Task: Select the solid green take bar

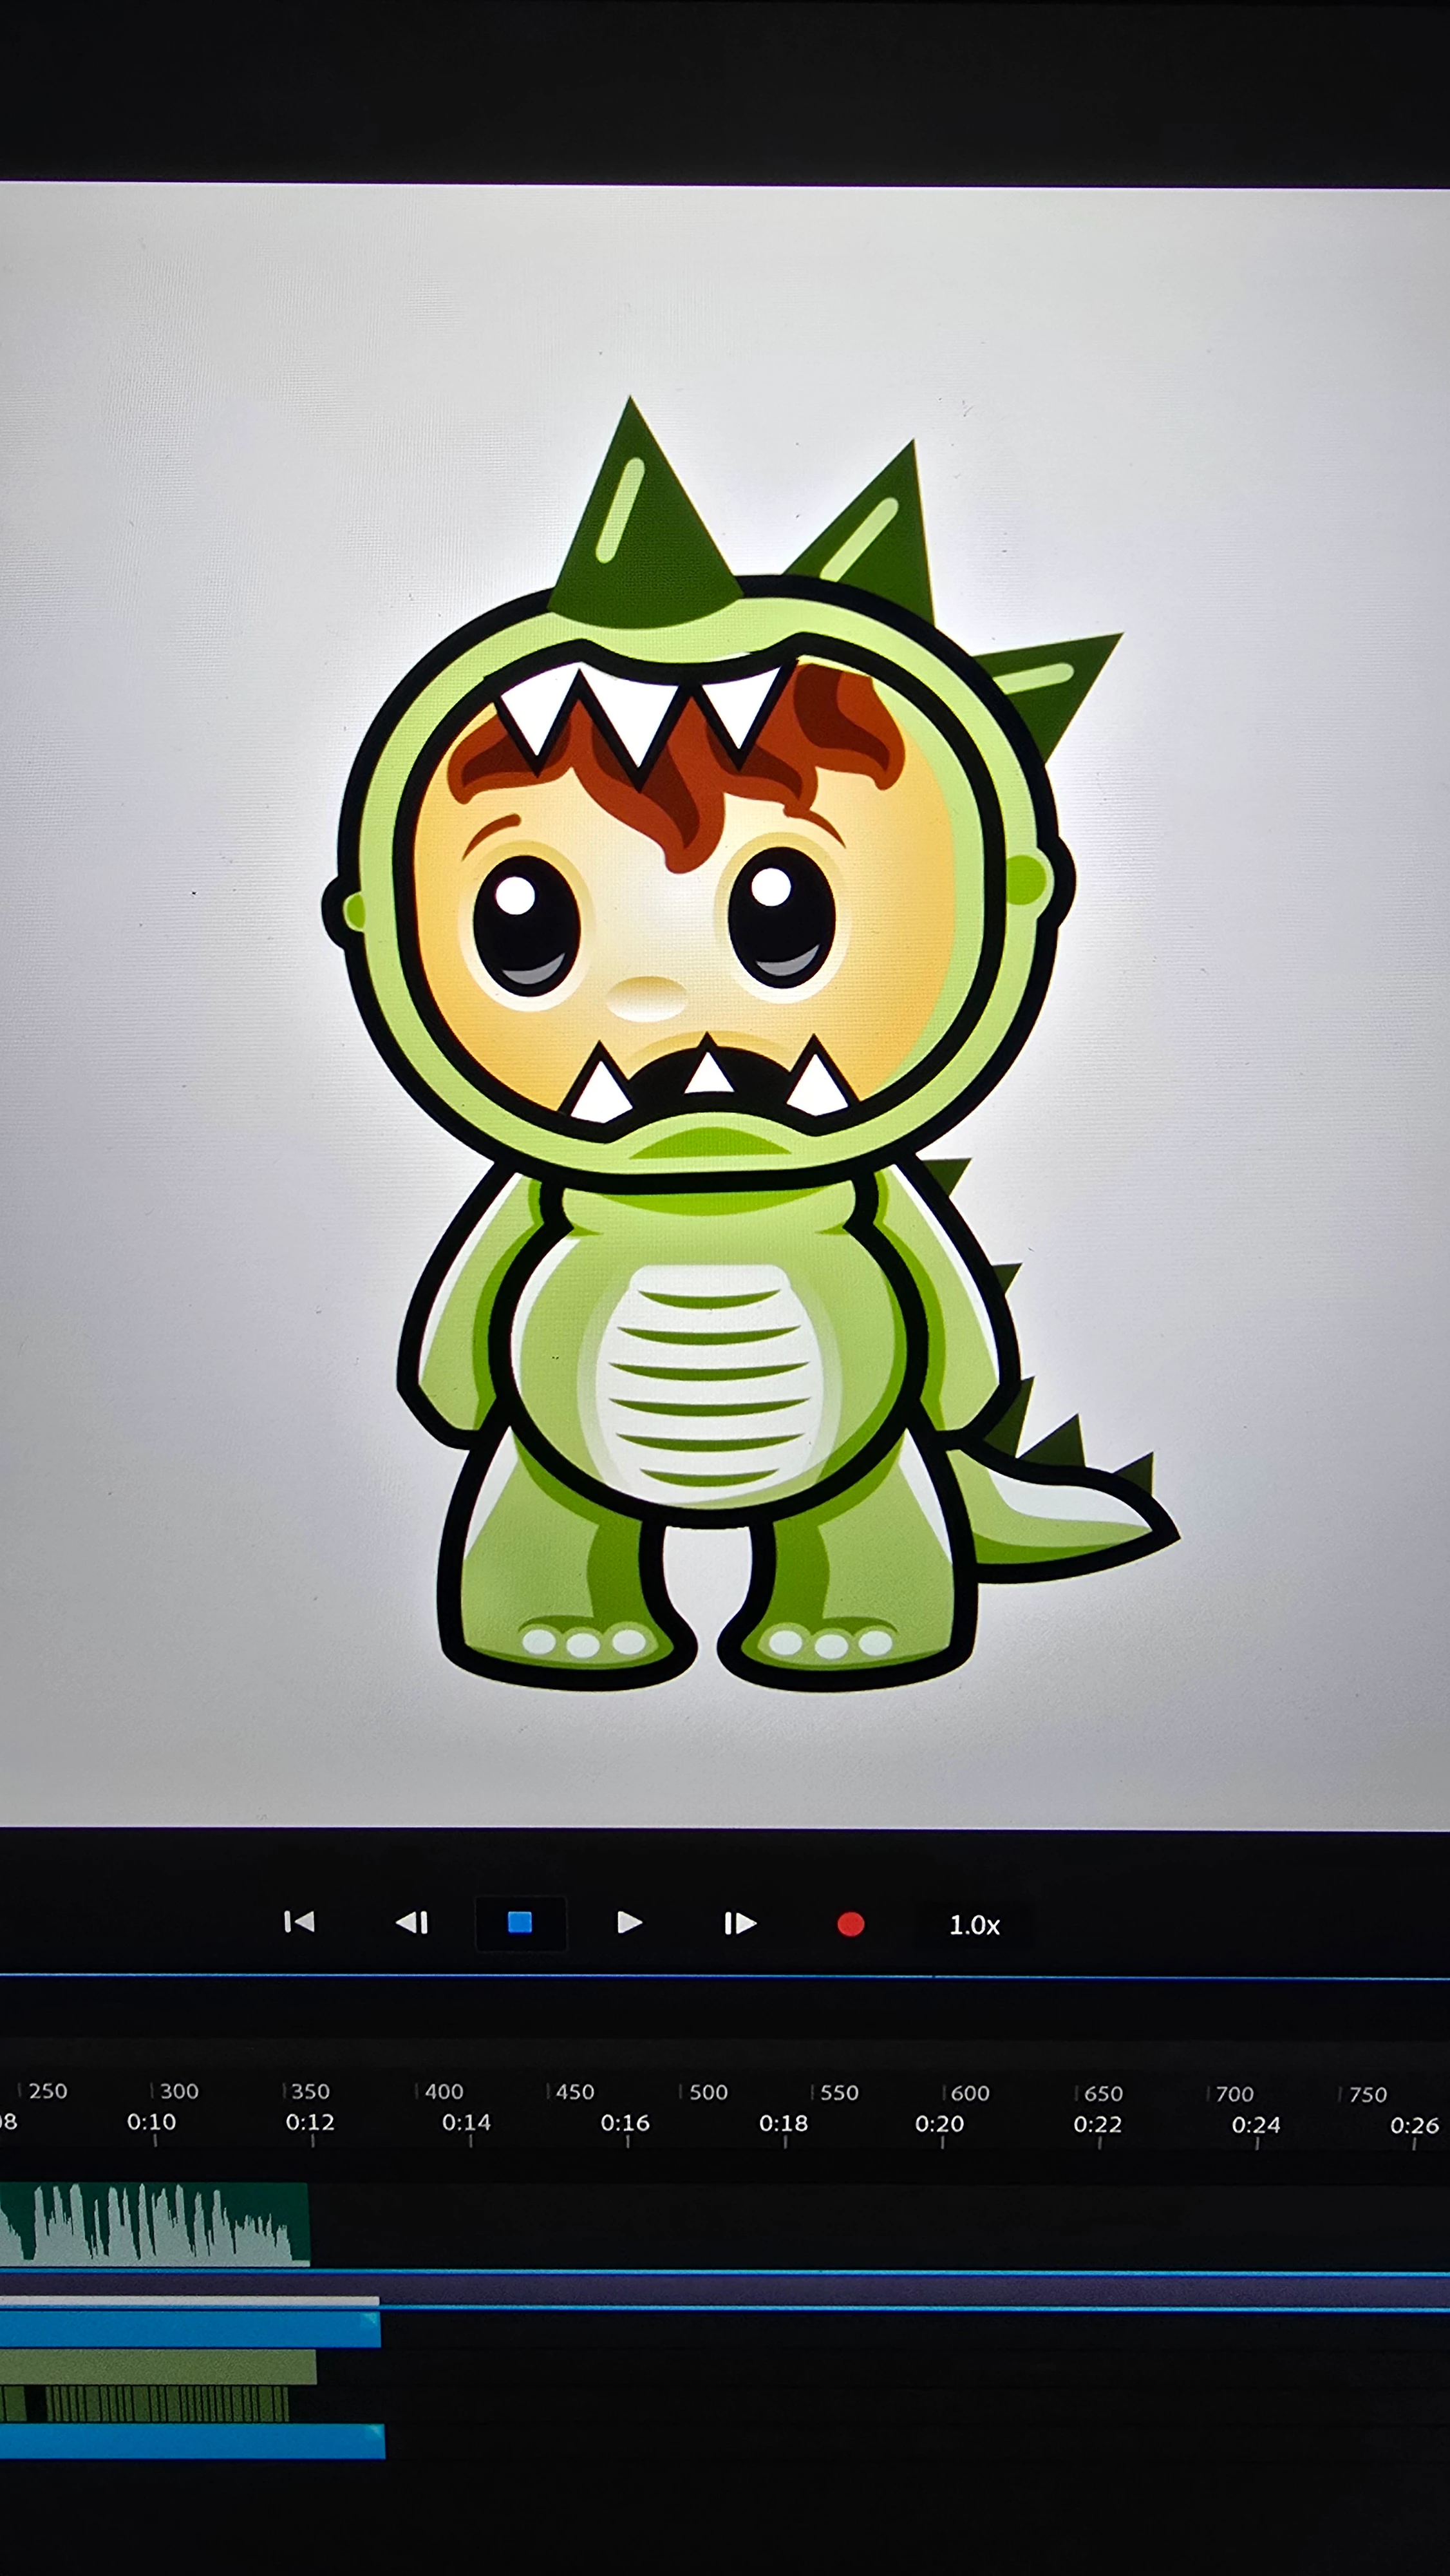Action: tap(158, 2368)
